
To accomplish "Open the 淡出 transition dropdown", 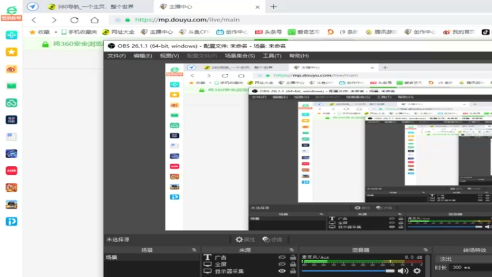I will point(464,259).
